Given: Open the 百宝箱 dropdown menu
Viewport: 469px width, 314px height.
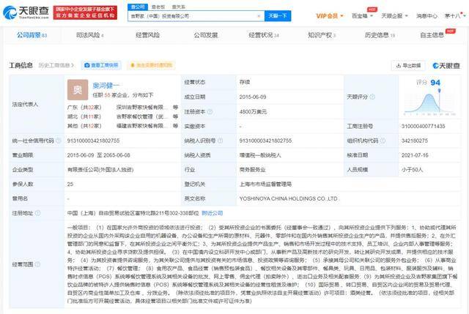Looking at the screenshot, I should [362, 15].
